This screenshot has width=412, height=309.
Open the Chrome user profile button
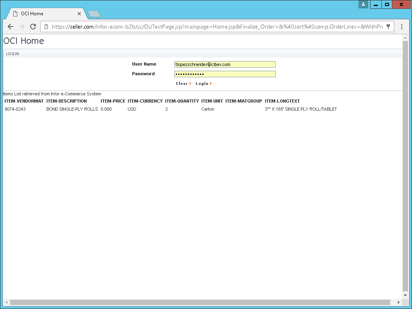[363, 4]
